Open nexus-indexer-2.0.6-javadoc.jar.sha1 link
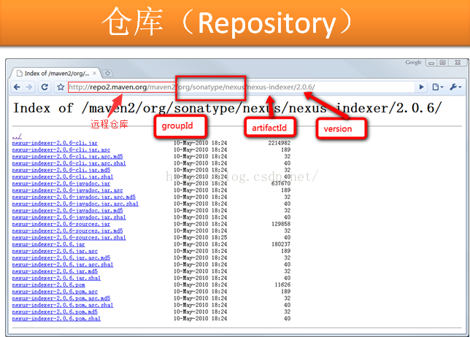Screen dimensions: 470x337 coord(69,217)
